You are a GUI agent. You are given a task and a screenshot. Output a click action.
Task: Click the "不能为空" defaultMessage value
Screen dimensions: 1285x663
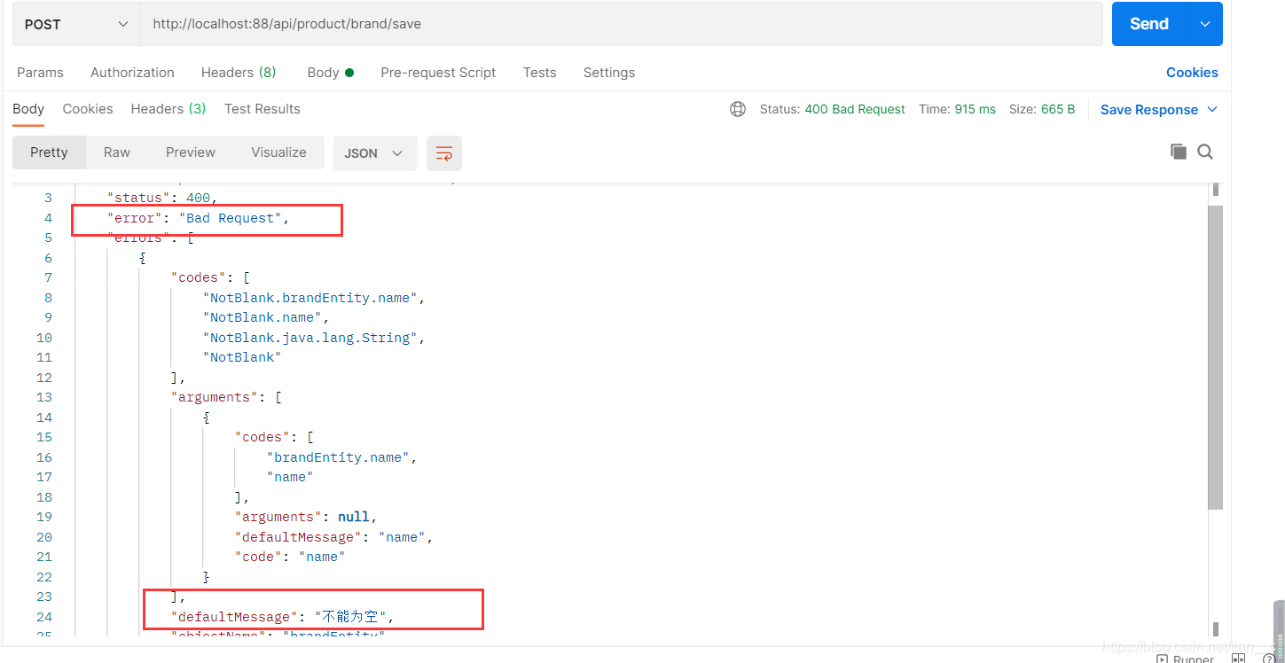pyautogui.click(x=350, y=617)
